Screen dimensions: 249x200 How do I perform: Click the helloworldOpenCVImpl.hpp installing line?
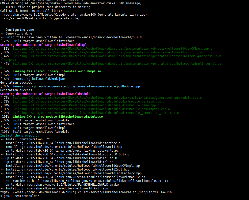pos(70,166)
